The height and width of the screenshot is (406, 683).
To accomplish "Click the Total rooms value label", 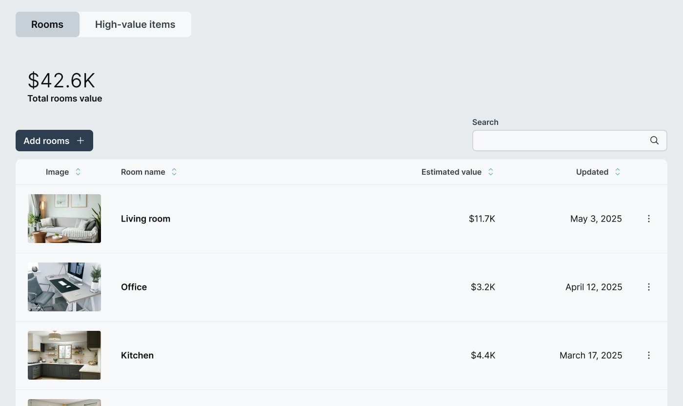I will coord(65,98).
